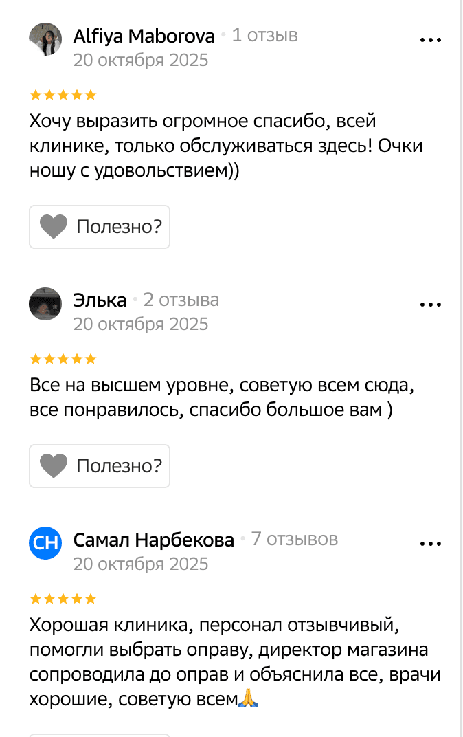Click Элька's profile avatar
The image size is (463, 737).
coord(45,304)
